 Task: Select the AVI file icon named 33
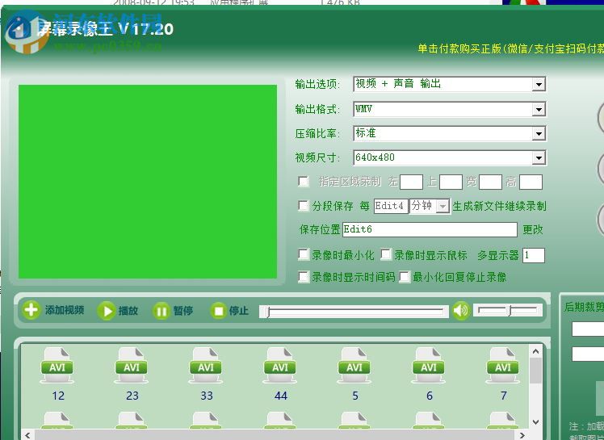tap(206, 365)
